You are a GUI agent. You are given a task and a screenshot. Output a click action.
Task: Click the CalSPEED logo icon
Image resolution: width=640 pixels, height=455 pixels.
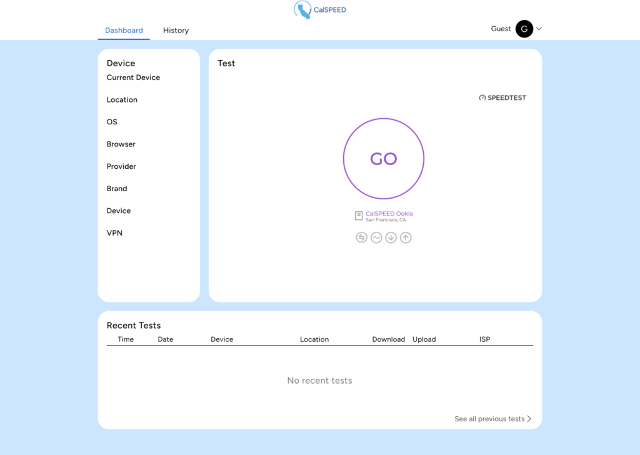pyautogui.click(x=303, y=10)
